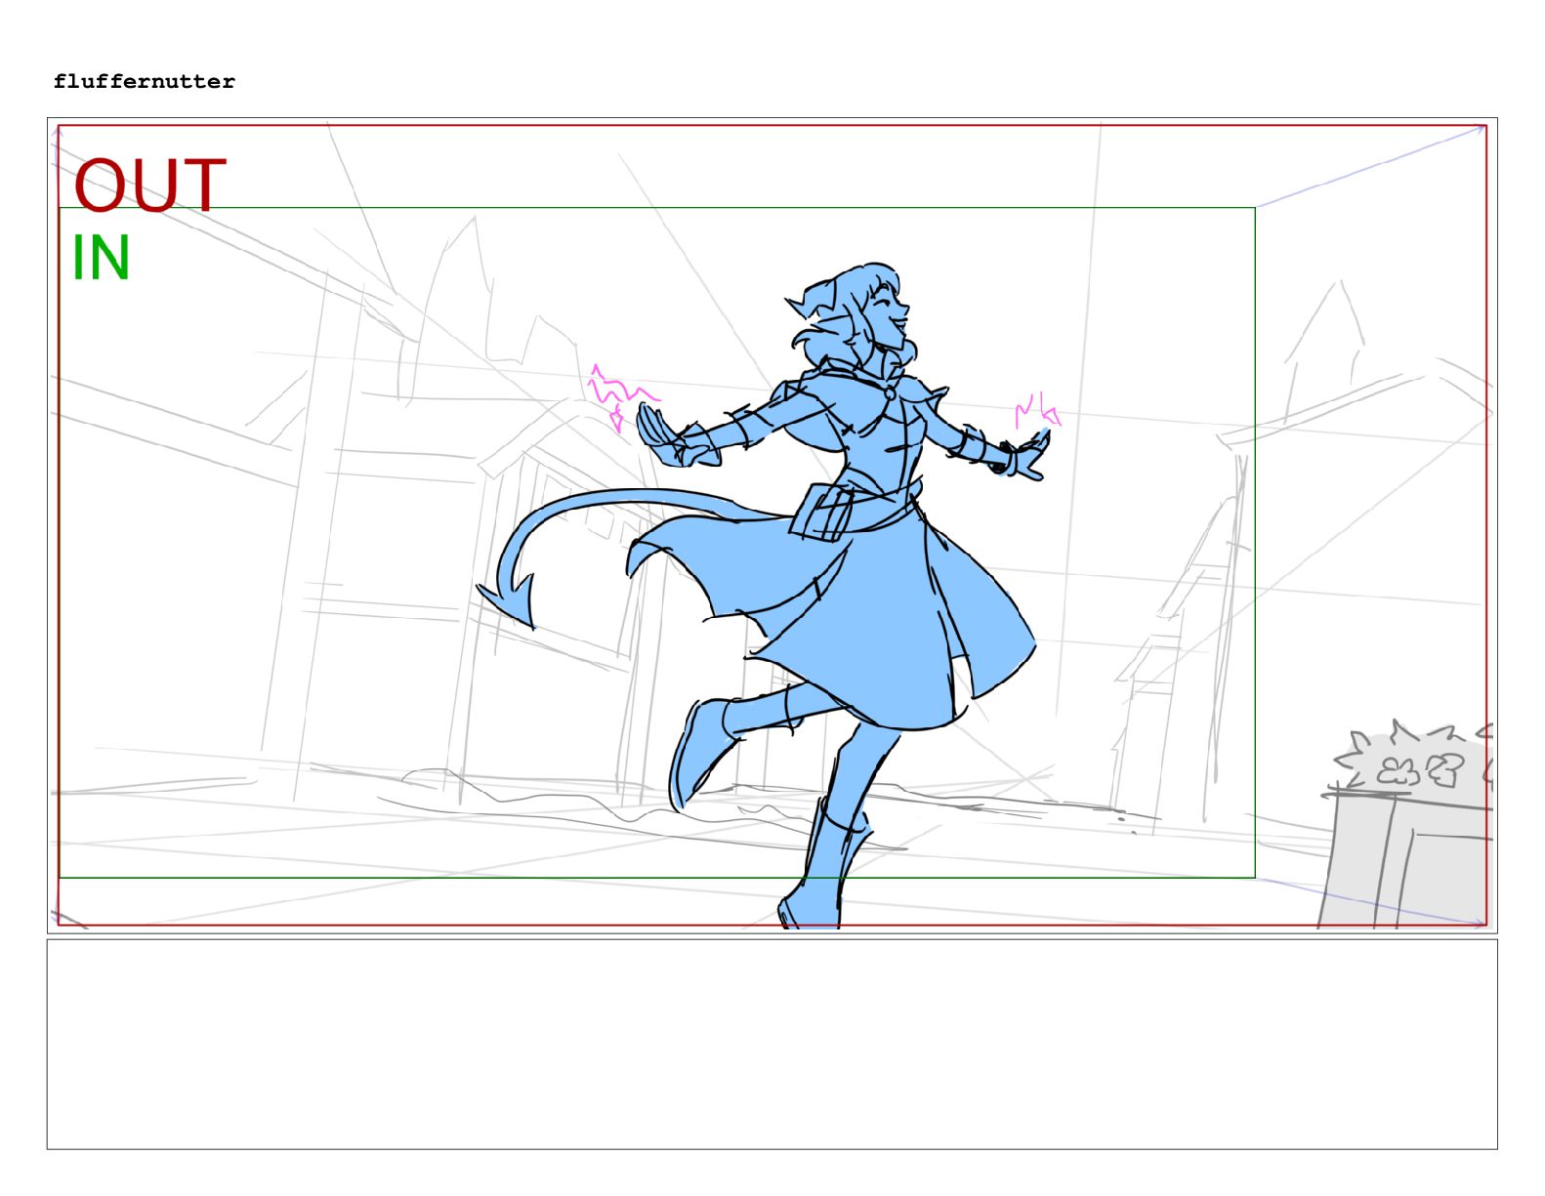The height and width of the screenshot is (1196, 1545).
Task: Click the grey flower planter sketch
Action: [x=1406, y=825]
